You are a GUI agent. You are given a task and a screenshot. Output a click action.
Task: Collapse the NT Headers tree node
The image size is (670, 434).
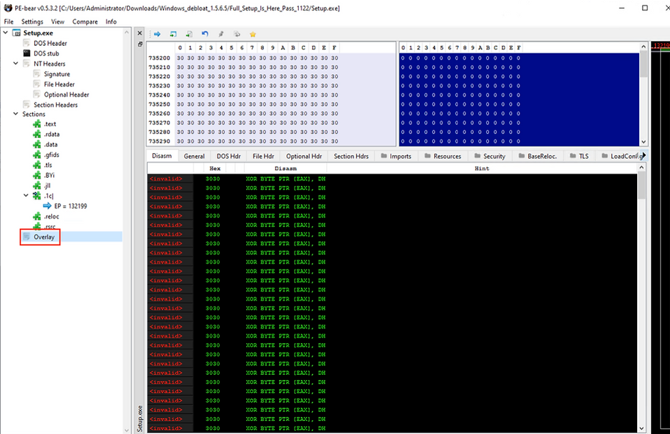point(16,63)
